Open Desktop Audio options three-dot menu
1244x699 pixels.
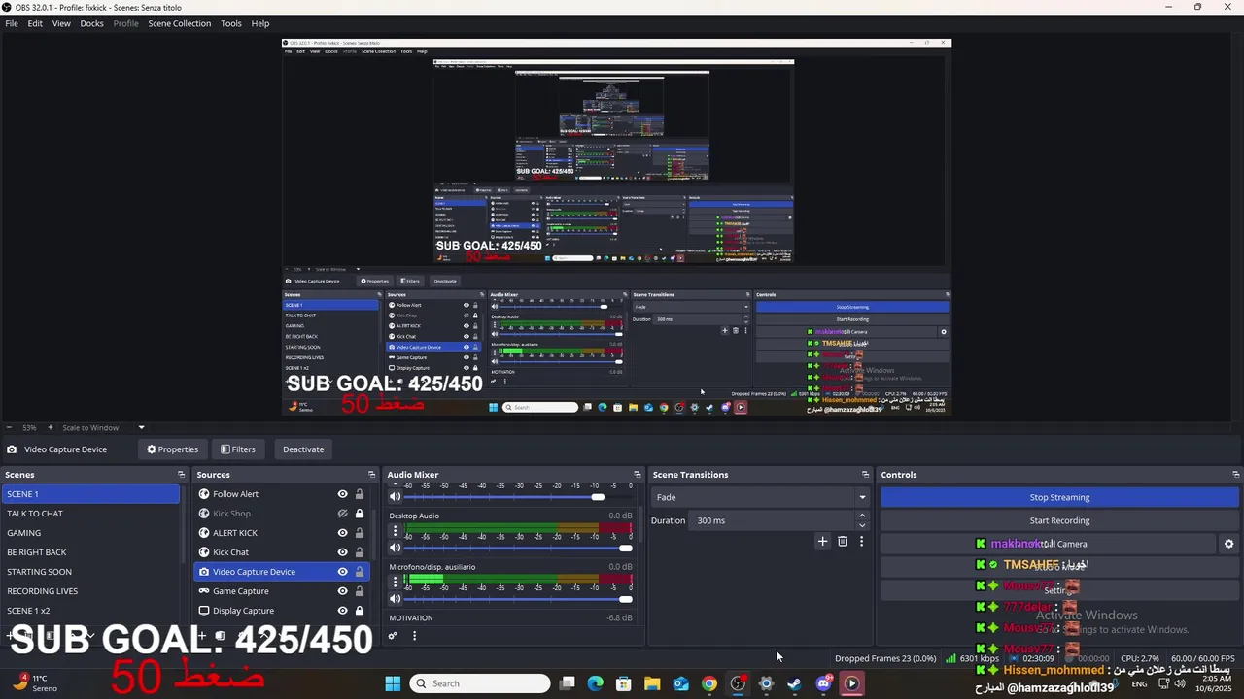click(x=395, y=531)
